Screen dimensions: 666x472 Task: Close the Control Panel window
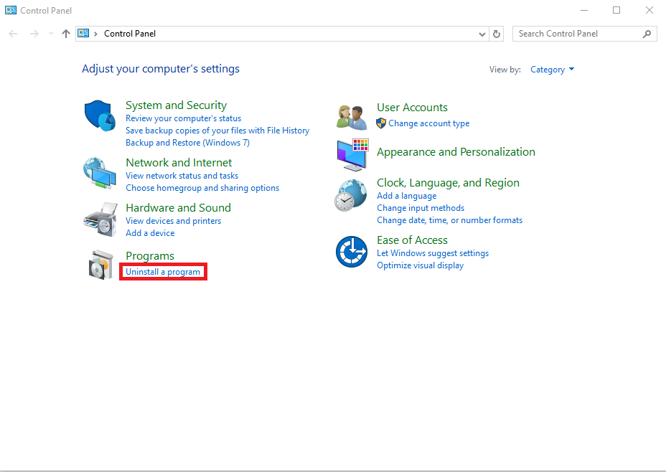click(649, 10)
